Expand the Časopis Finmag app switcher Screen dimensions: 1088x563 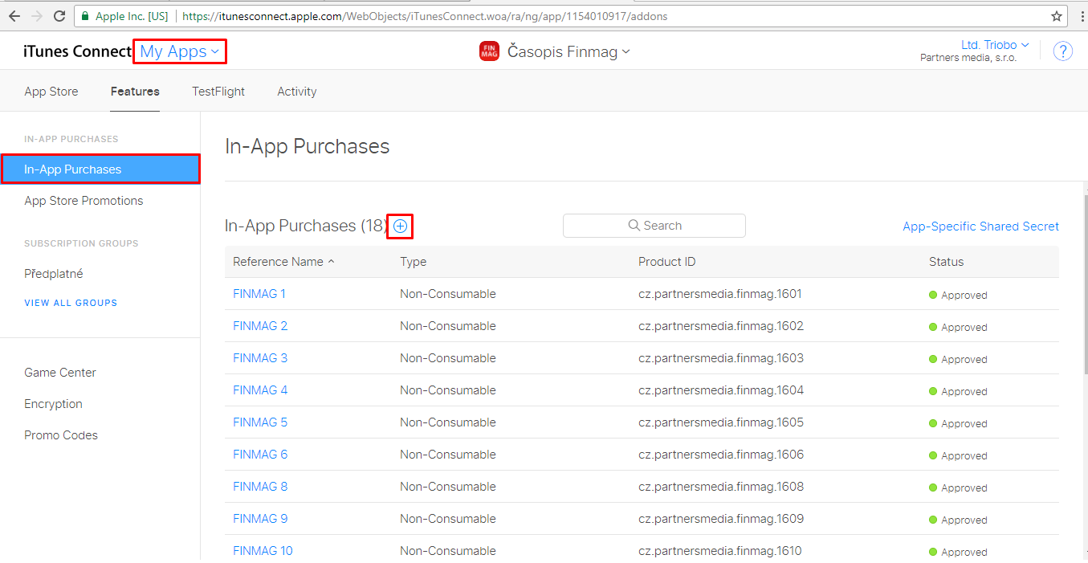point(568,52)
